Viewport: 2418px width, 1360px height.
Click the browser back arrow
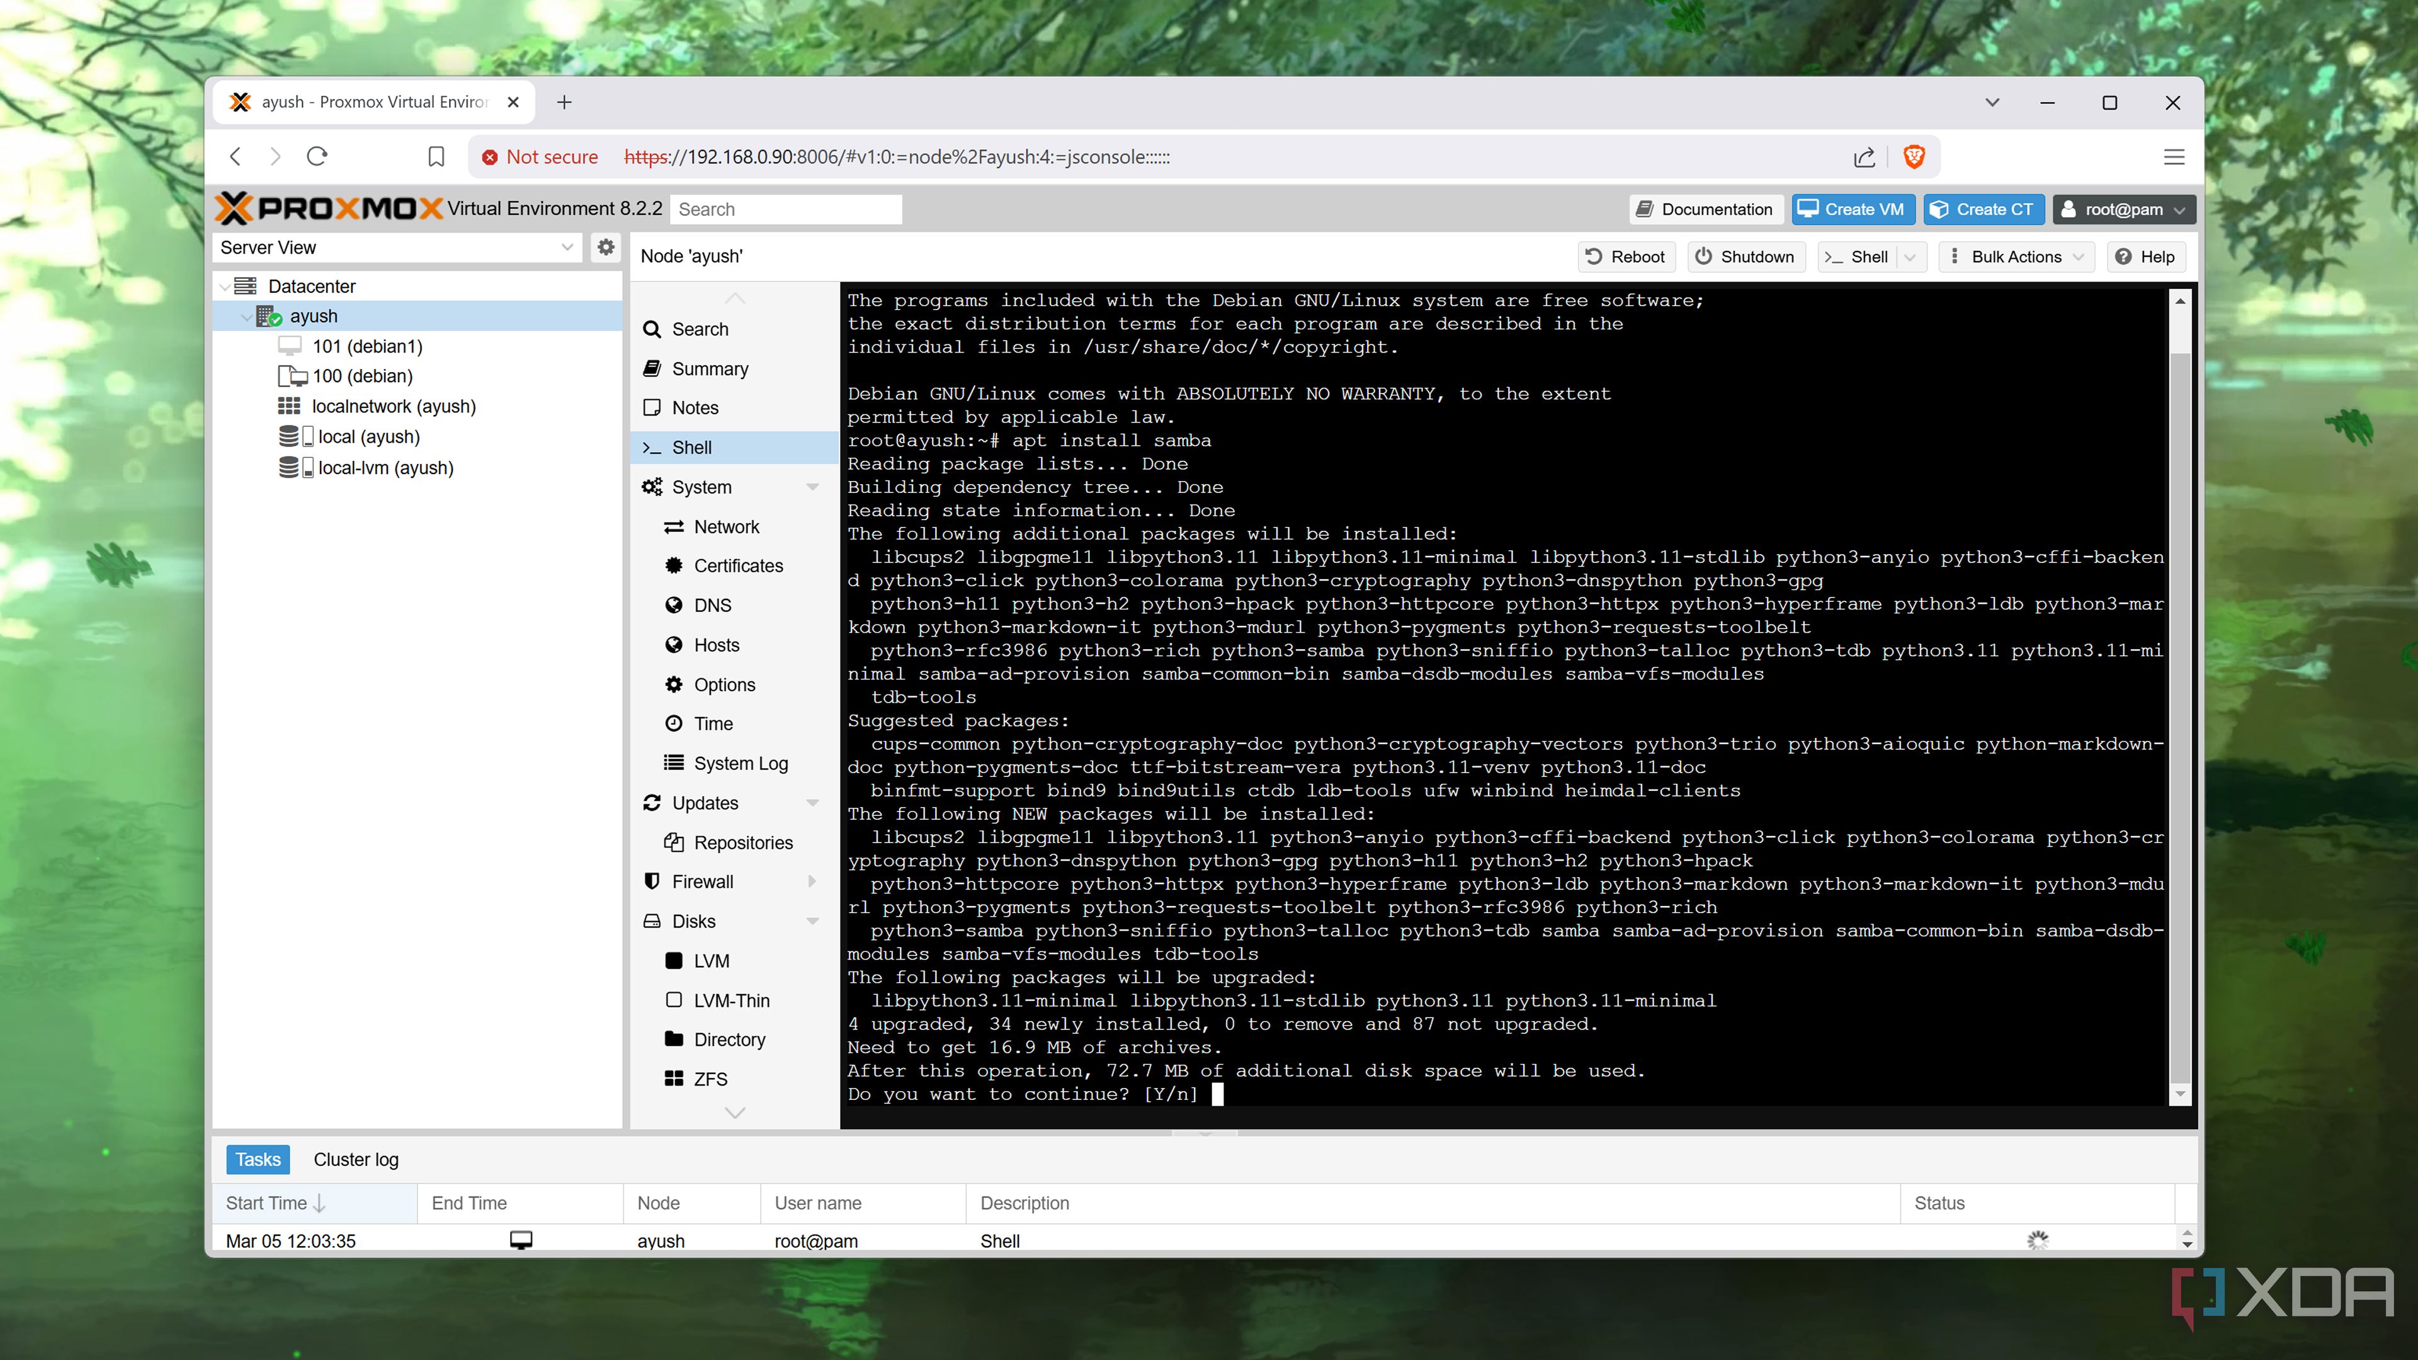tap(236, 157)
